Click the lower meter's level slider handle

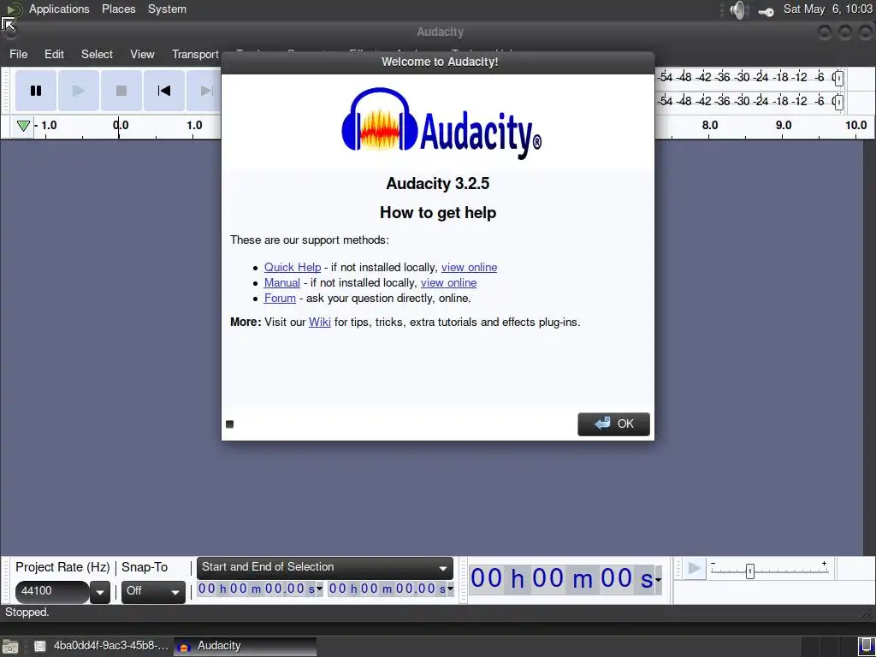pos(838,102)
